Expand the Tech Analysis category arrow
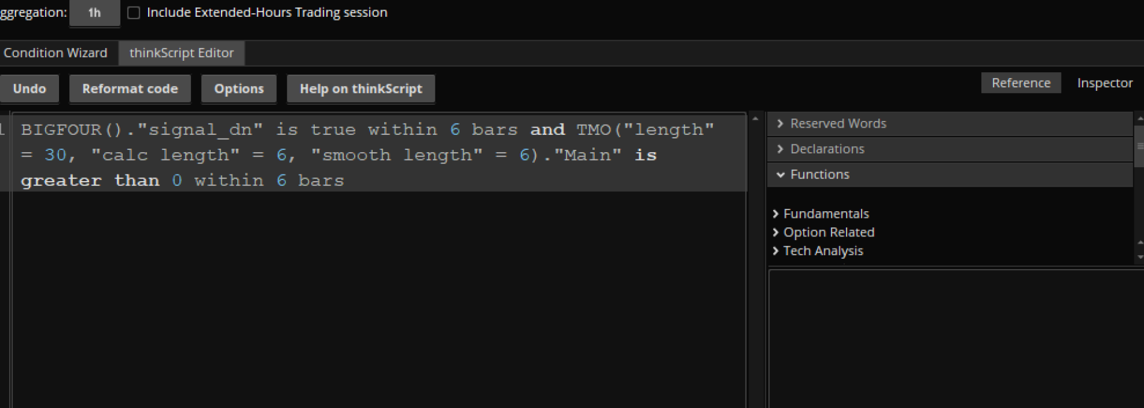1144x408 pixels. click(x=776, y=251)
